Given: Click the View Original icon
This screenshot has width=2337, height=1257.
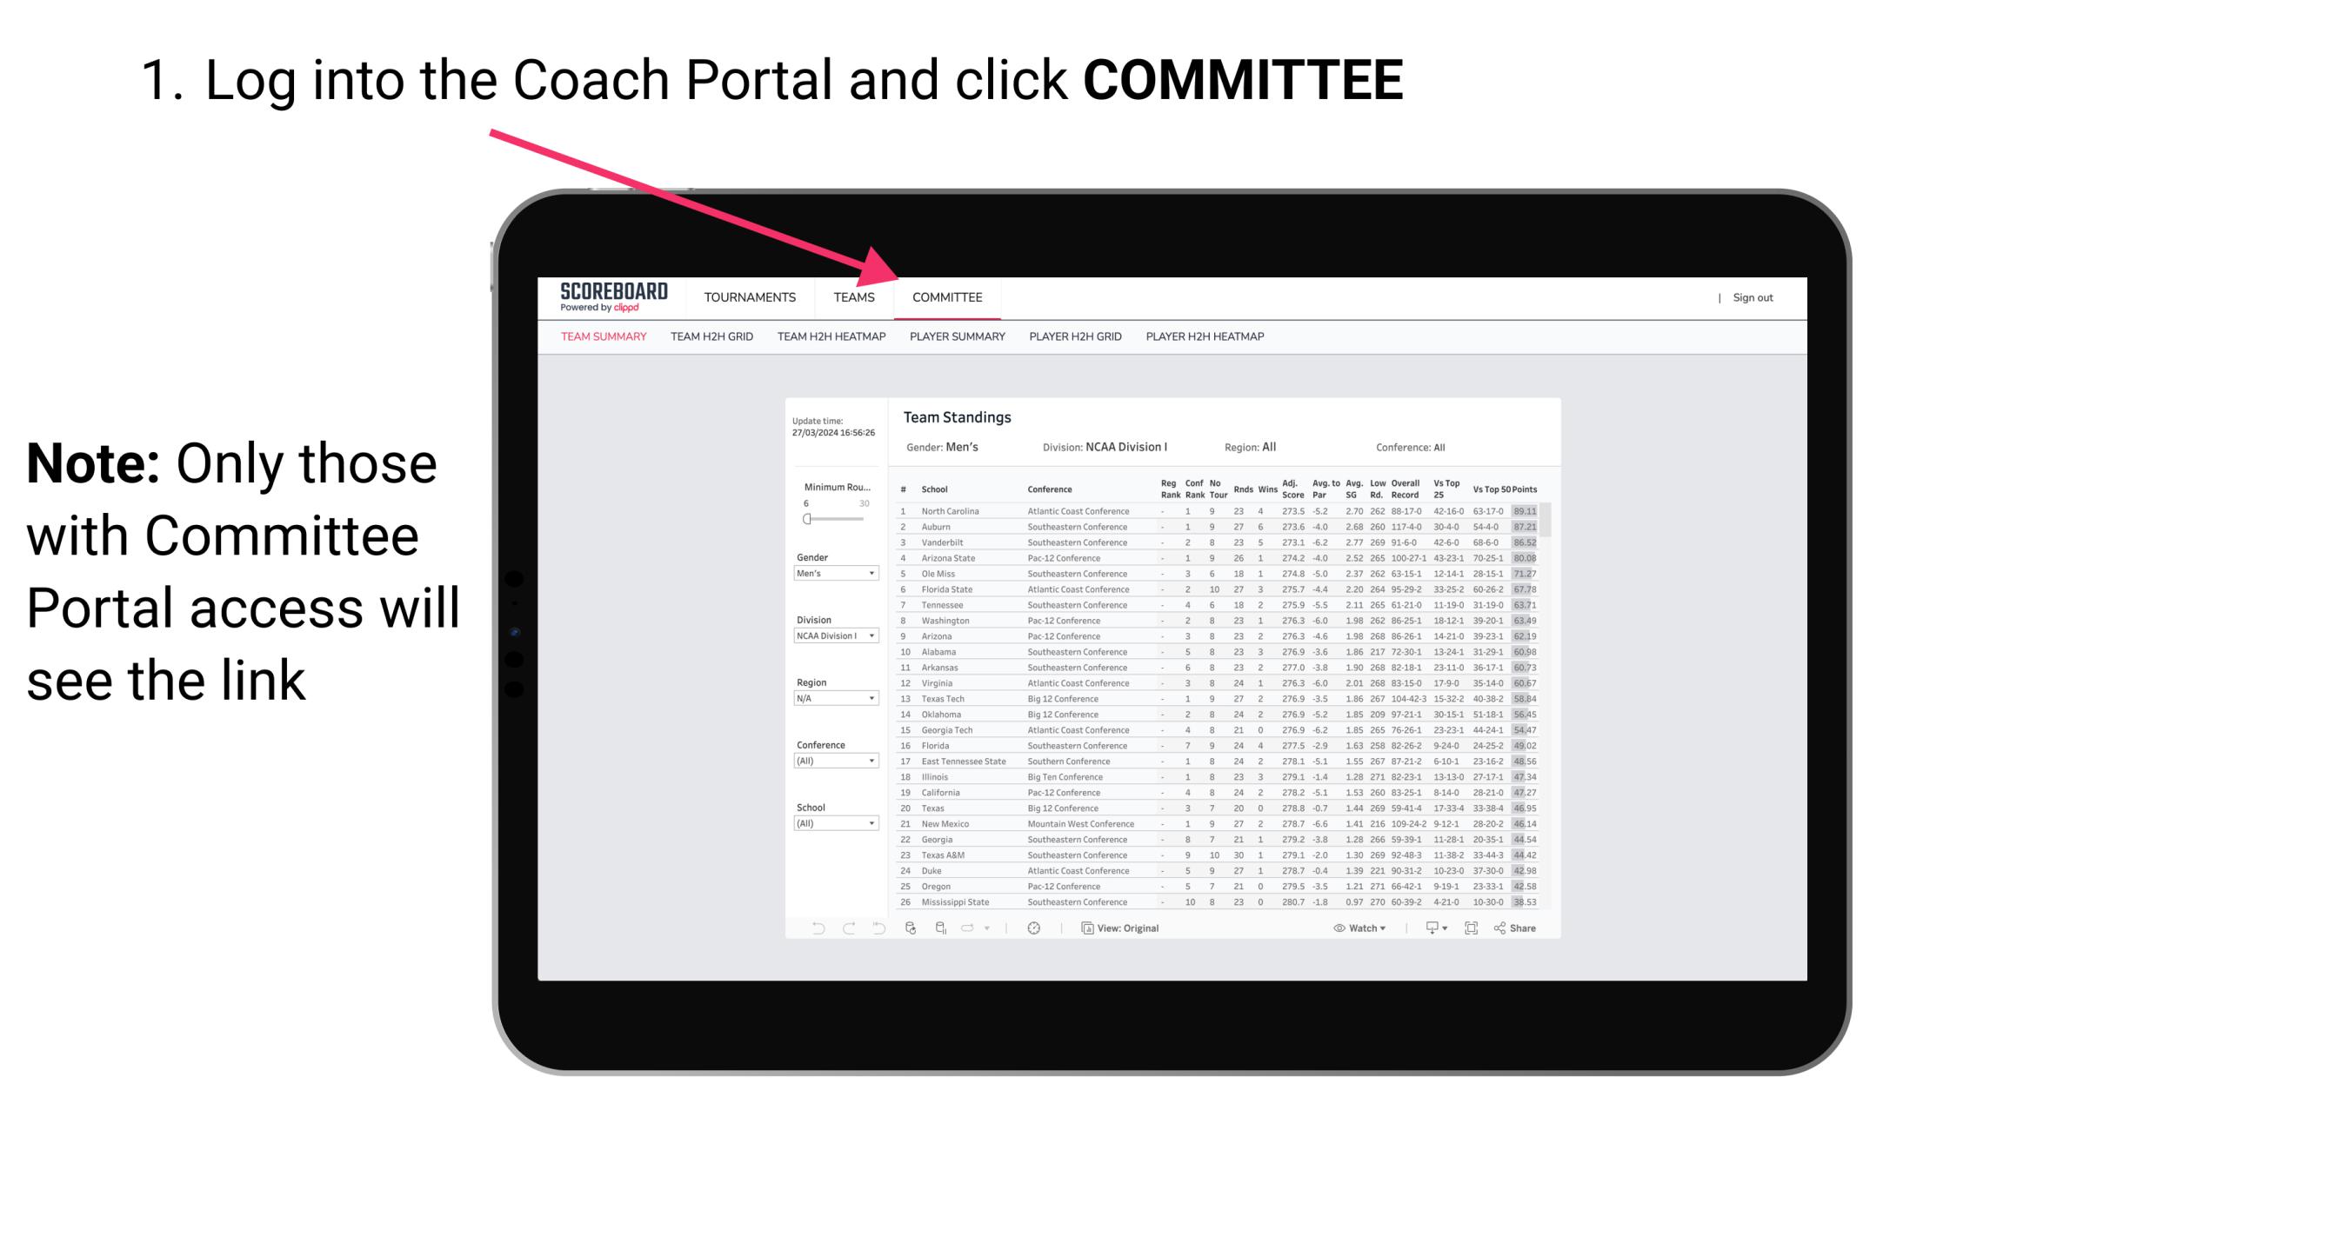Looking at the screenshot, I should click(x=1085, y=928).
